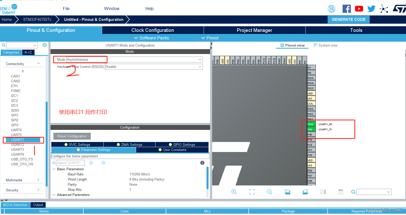This screenshot has width=406, height=215.
Task: Click the PA9 pin on the chip
Action: (x=311, y=129)
